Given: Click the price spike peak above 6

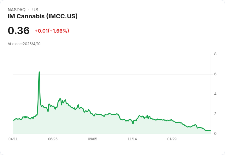Looking at the screenshot, I should point(39,72).
